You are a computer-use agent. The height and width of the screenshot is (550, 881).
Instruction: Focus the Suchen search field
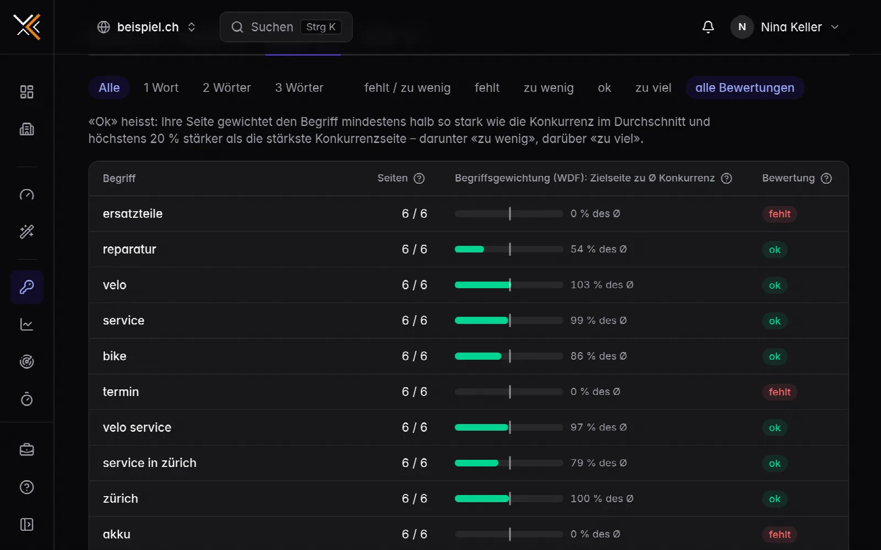(x=286, y=27)
